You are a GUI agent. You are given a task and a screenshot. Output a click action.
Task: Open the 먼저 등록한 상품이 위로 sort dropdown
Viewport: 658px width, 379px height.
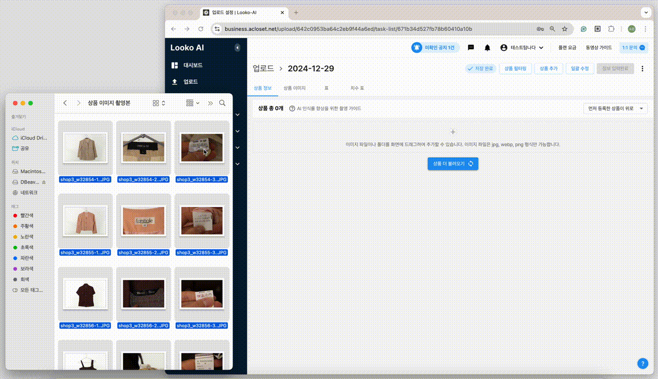pyautogui.click(x=615, y=108)
